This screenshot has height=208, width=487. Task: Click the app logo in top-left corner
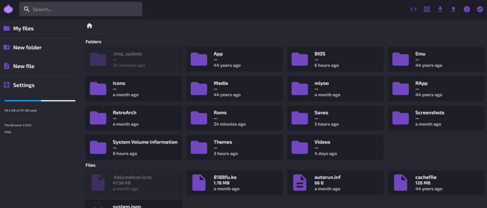coord(8,9)
